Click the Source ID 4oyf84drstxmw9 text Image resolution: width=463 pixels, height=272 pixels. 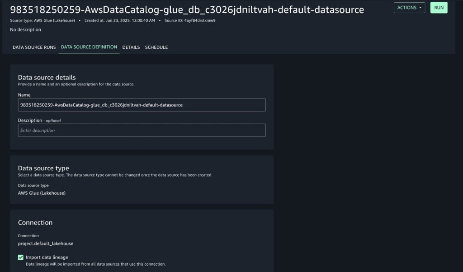pos(190,21)
